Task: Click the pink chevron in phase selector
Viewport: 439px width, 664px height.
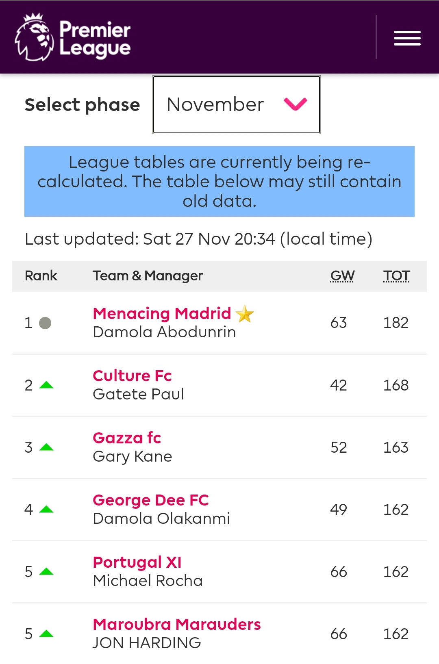Action: pos(296,104)
